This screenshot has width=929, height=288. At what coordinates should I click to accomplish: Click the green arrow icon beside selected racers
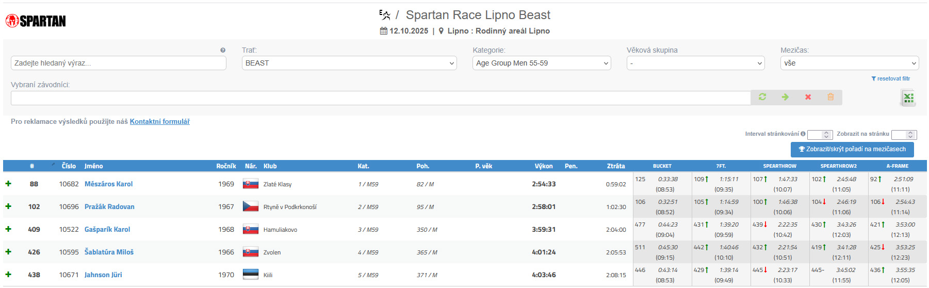click(785, 97)
